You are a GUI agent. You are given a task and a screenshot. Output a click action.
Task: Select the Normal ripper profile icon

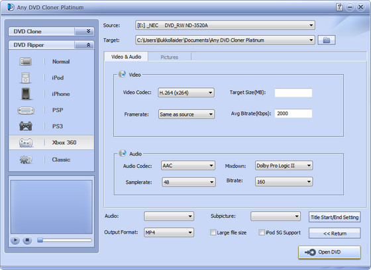[x=25, y=62]
